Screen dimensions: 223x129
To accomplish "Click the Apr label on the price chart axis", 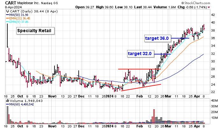I will click(197, 96).
